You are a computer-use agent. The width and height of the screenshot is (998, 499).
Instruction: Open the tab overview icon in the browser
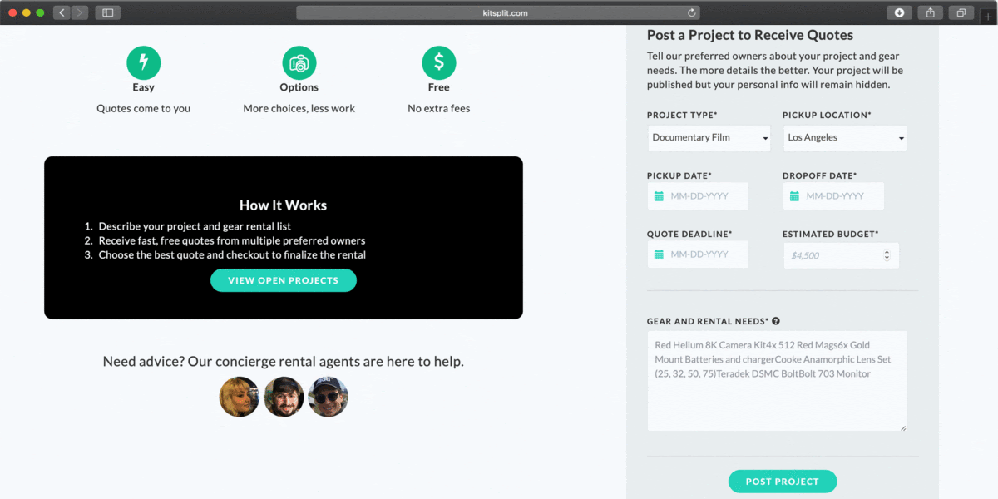pyautogui.click(x=961, y=12)
